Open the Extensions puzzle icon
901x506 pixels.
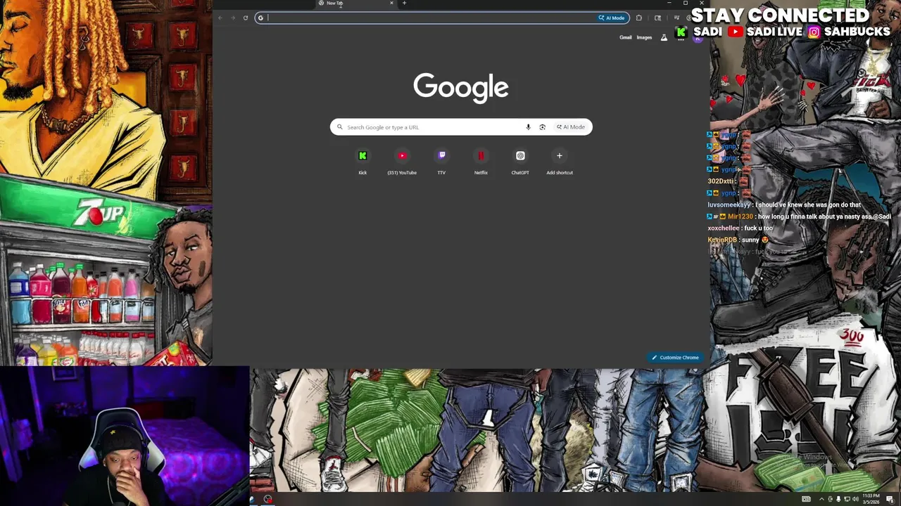pyautogui.click(x=638, y=18)
